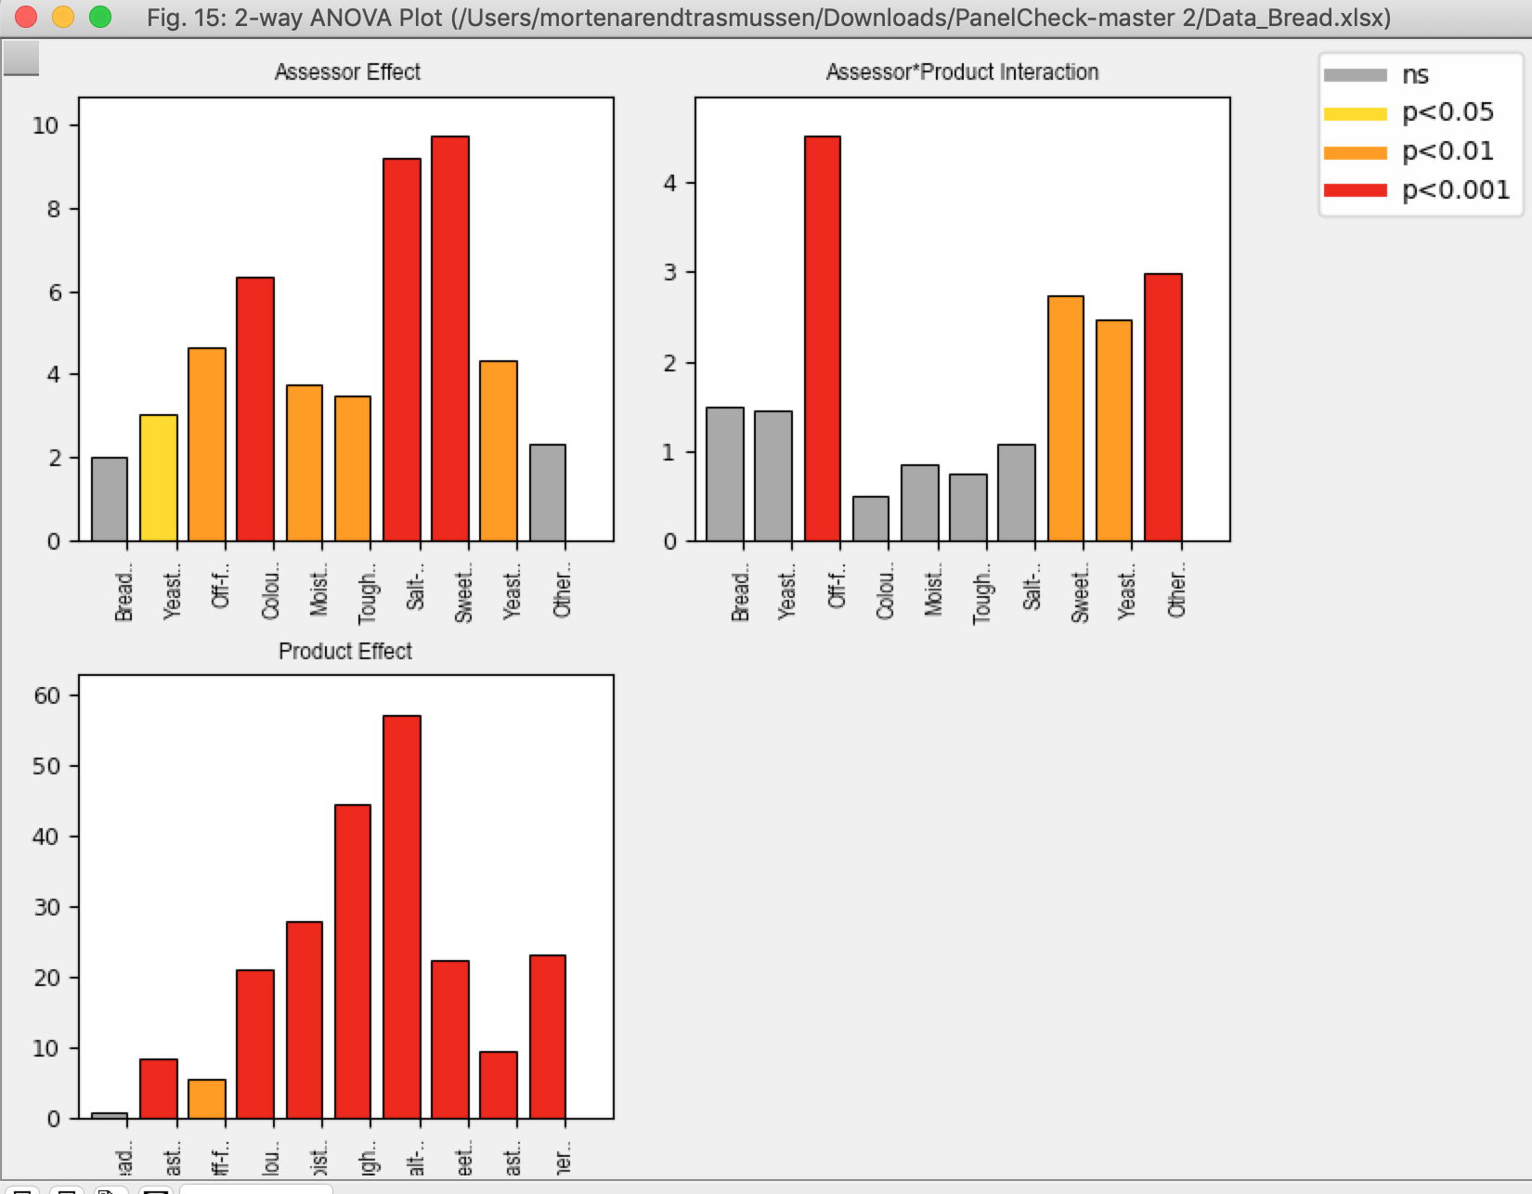Viewport: 1532px width, 1194px height.
Task: Click the Product Effect bar reaching about 44
Action: 353,962
